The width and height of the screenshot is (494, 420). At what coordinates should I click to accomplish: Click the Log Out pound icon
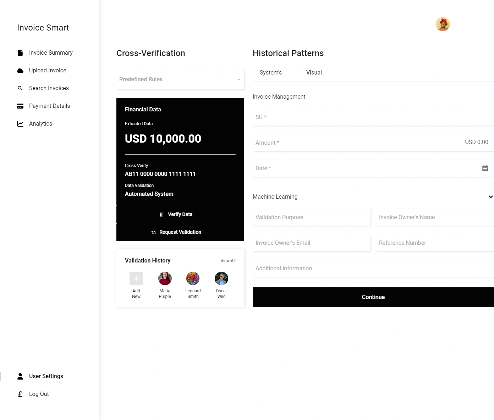click(x=20, y=394)
